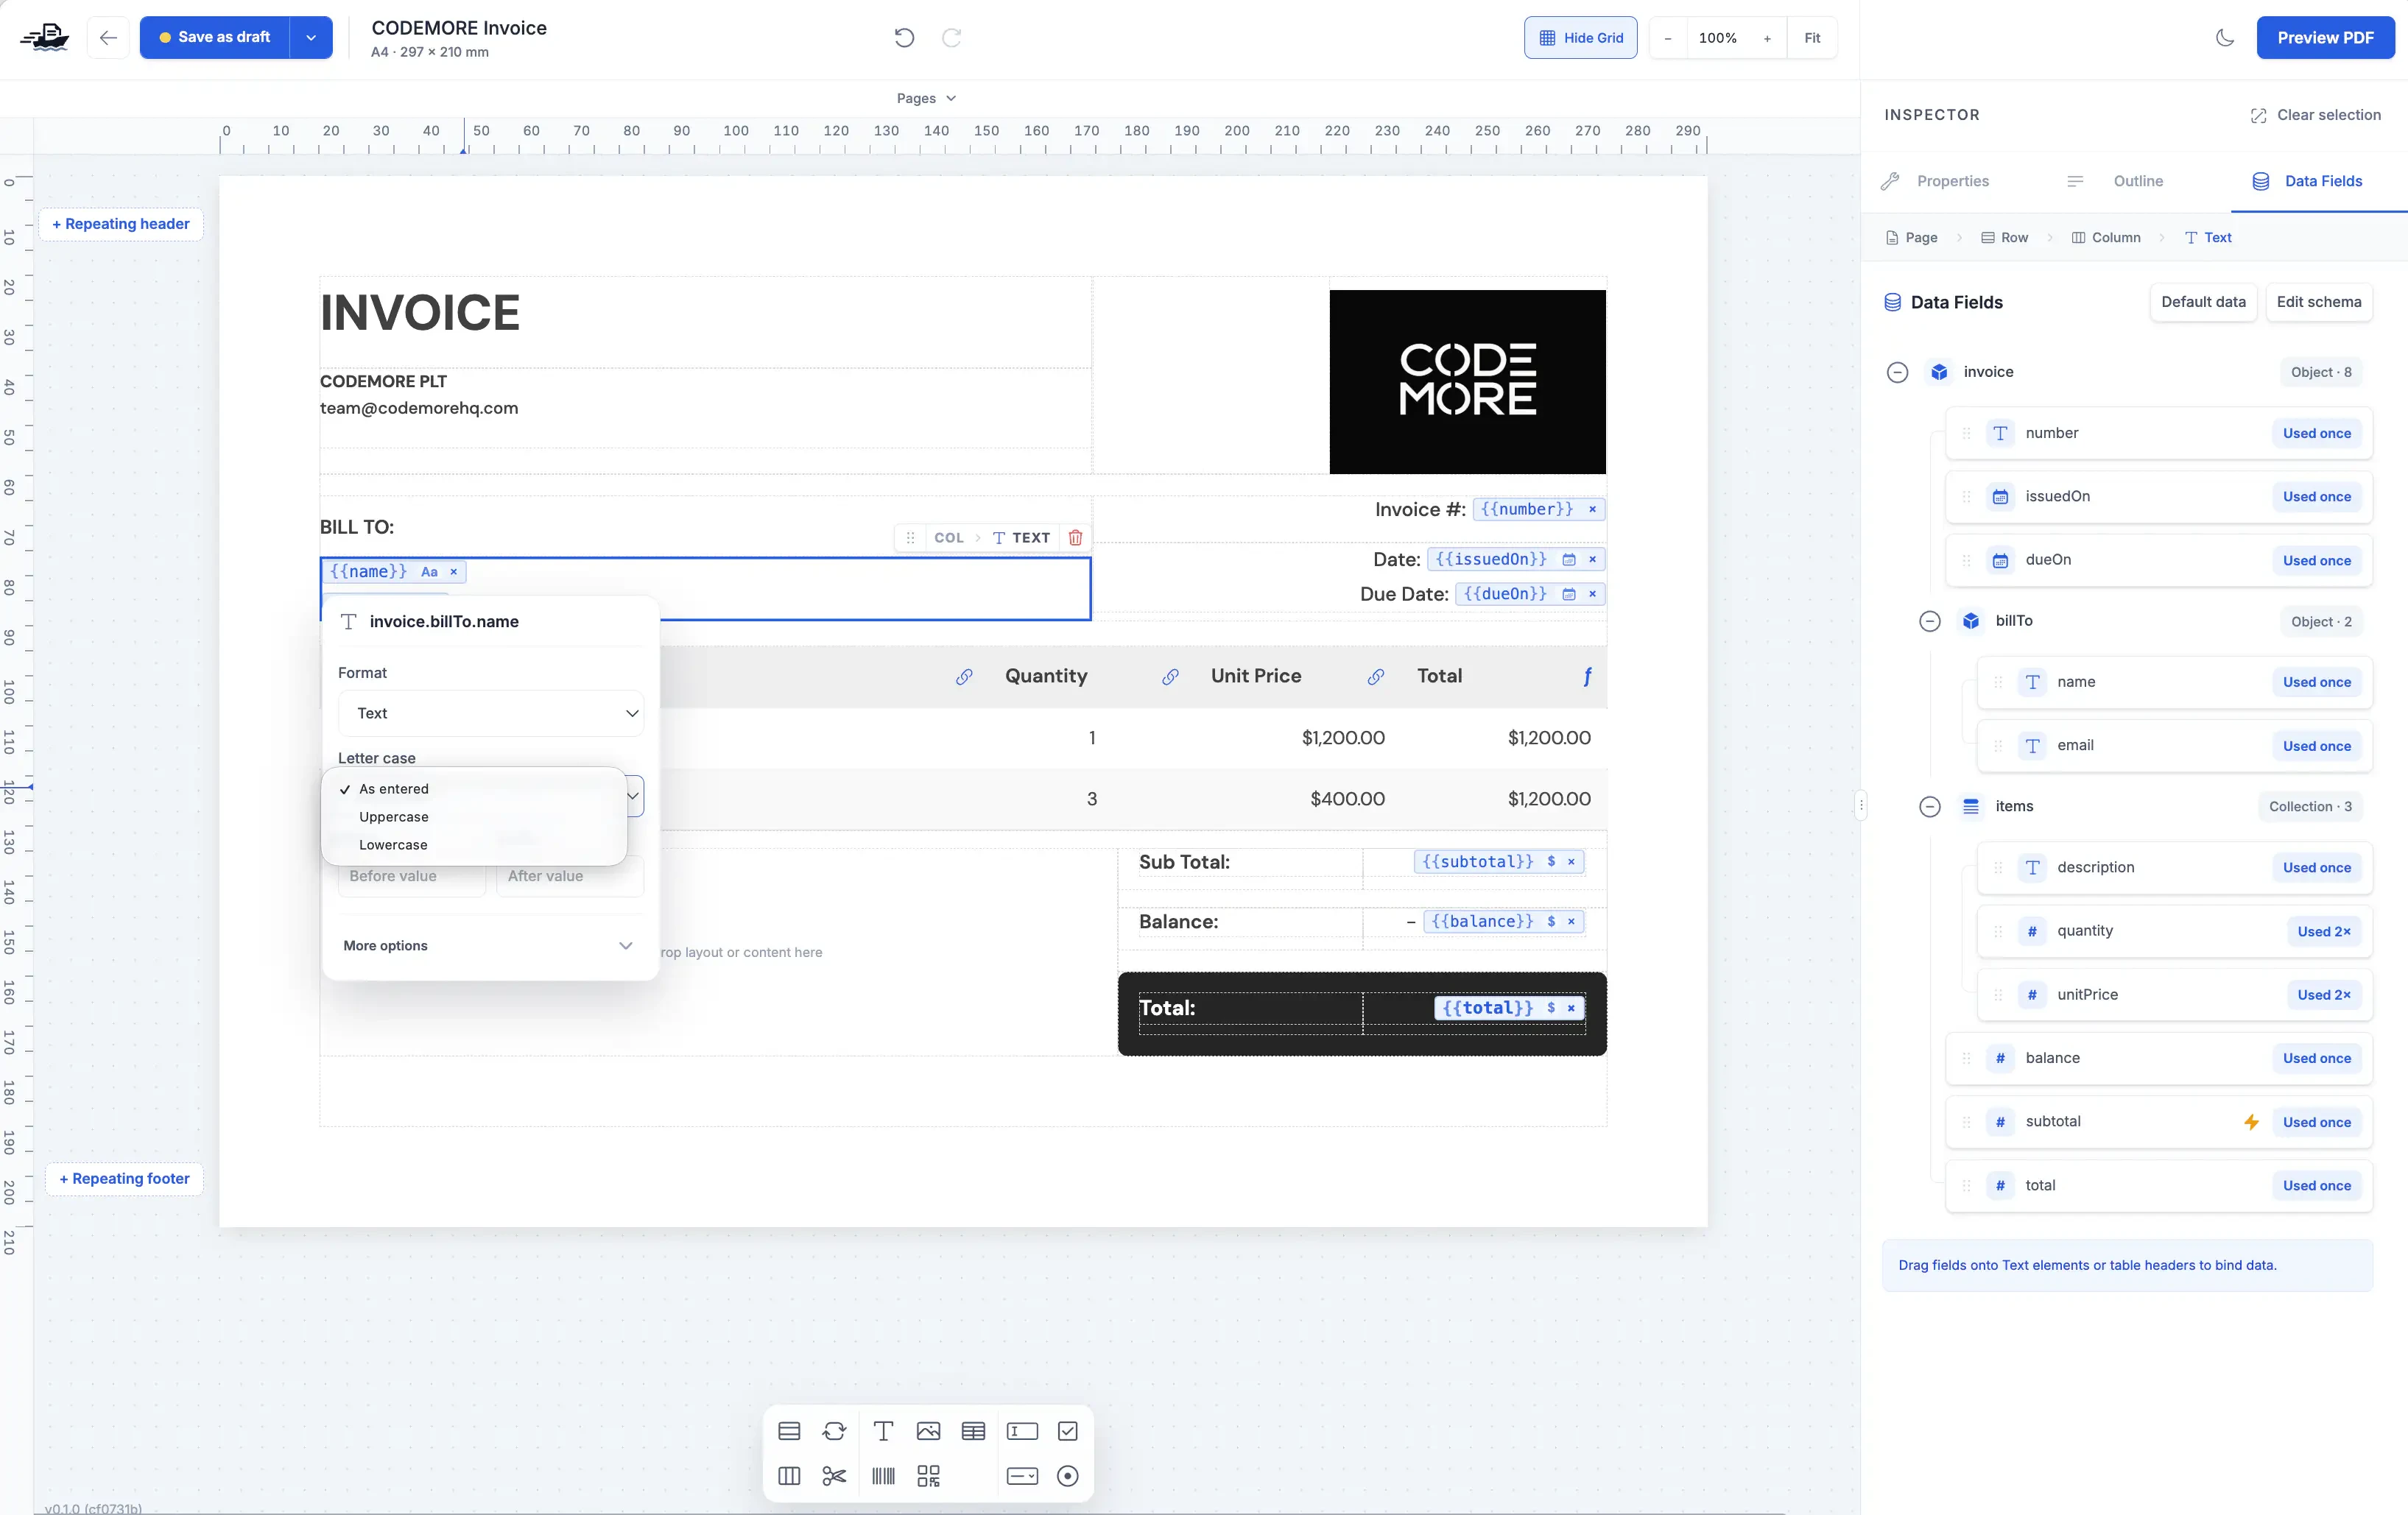2408x1515 pixels.
Task: Collapse the billTo object node
Action: point(1929,621)
